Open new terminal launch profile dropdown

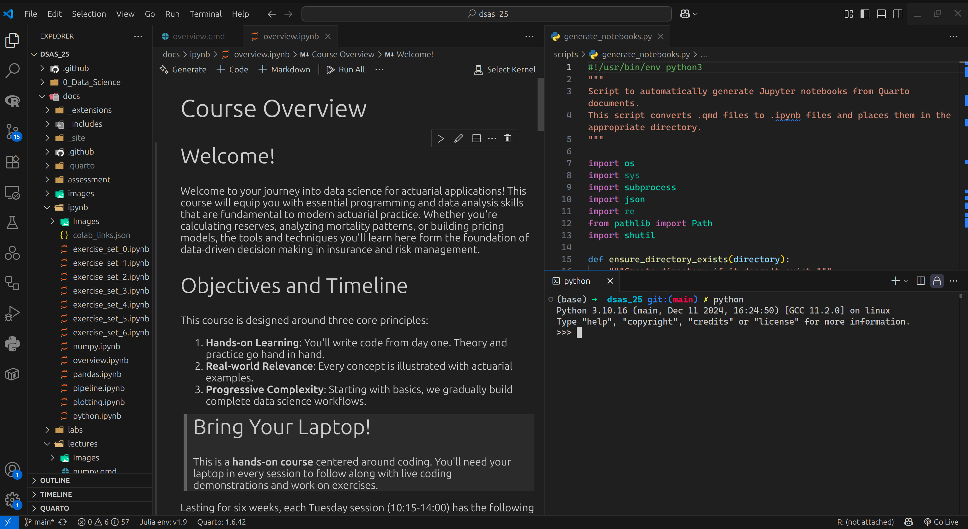point(906,281)
